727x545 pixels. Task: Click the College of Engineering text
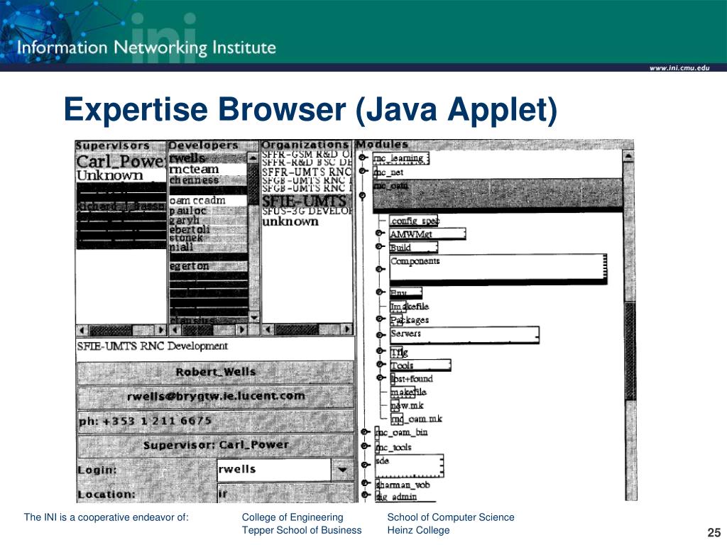click(293, 517)
